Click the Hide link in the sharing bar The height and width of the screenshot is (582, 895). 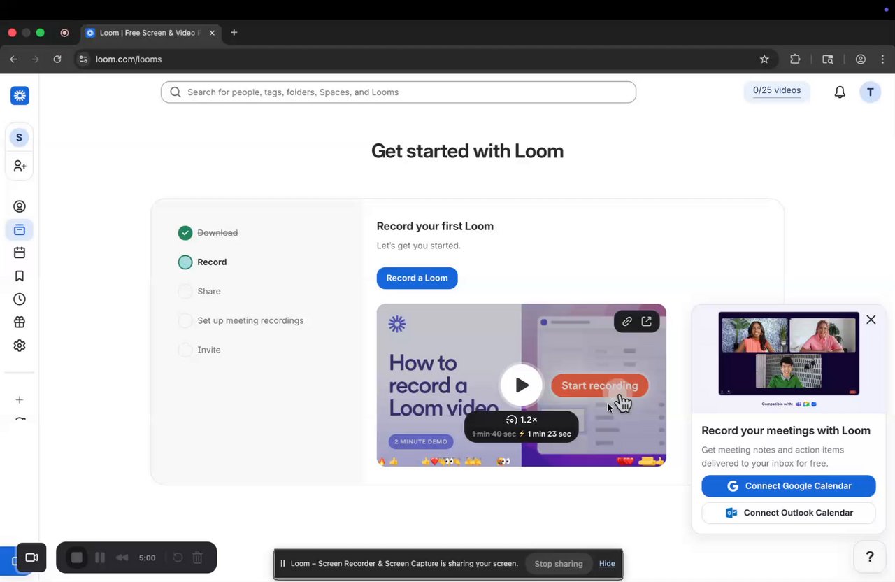click(x=607, y=564)
